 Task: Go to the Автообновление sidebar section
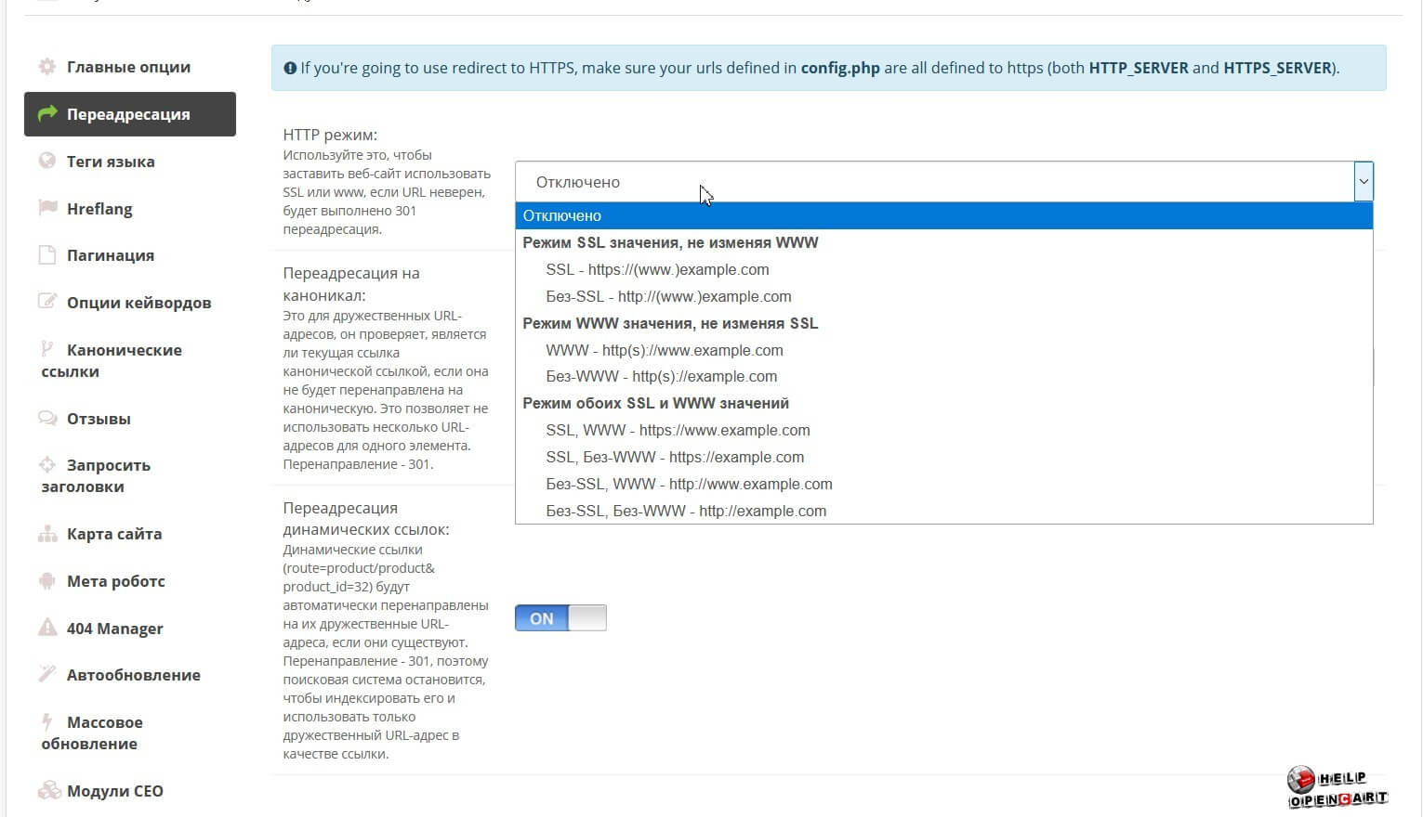[x=133, y=675]
